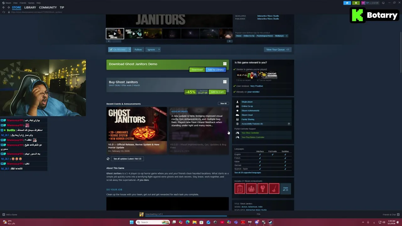Expand the wishlist dropdown arrow
Screen dimensions: 402x226
coord(129,50)
